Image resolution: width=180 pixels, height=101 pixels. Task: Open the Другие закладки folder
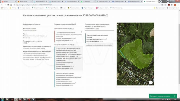[x=159, y=8]
